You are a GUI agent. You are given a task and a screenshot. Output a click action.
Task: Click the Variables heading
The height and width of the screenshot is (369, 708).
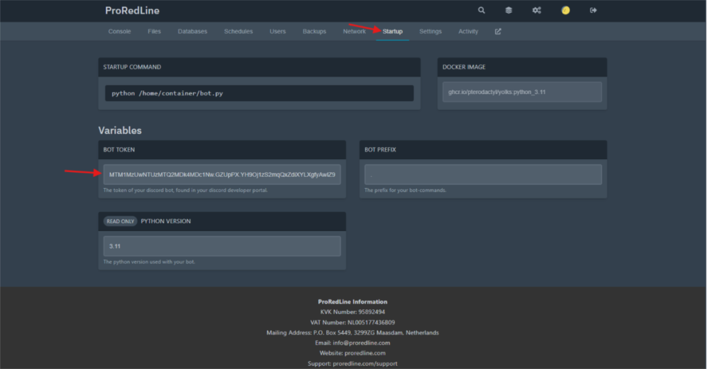coord(120,131)
